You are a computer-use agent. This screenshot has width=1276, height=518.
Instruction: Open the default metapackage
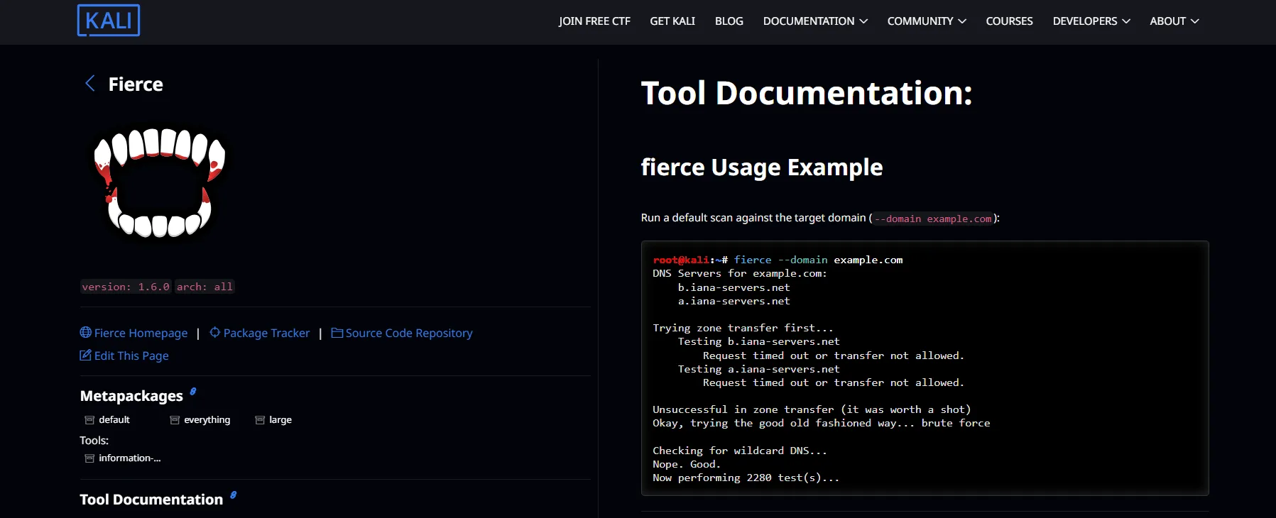tap(114, 420)
